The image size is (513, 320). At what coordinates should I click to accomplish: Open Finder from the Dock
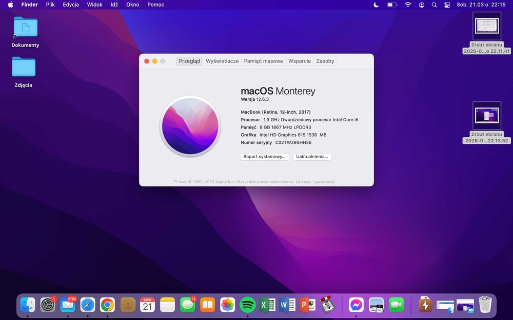(x=28, y=305)
